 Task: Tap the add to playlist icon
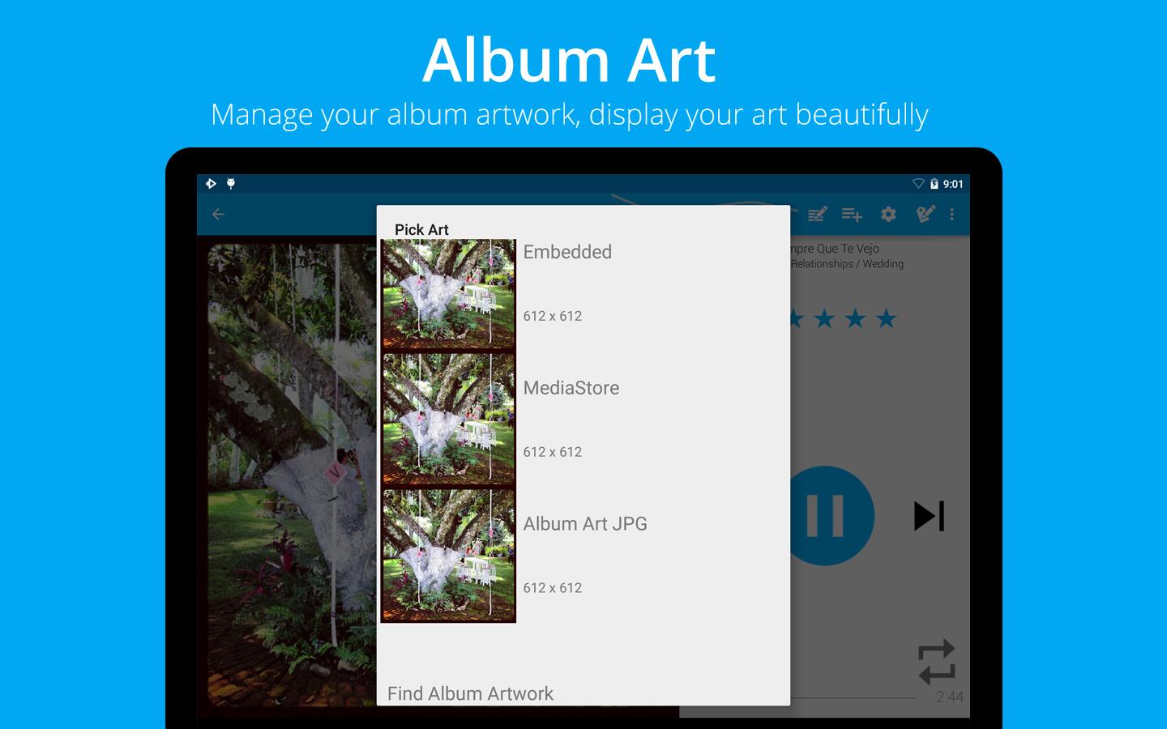point(852,214)
